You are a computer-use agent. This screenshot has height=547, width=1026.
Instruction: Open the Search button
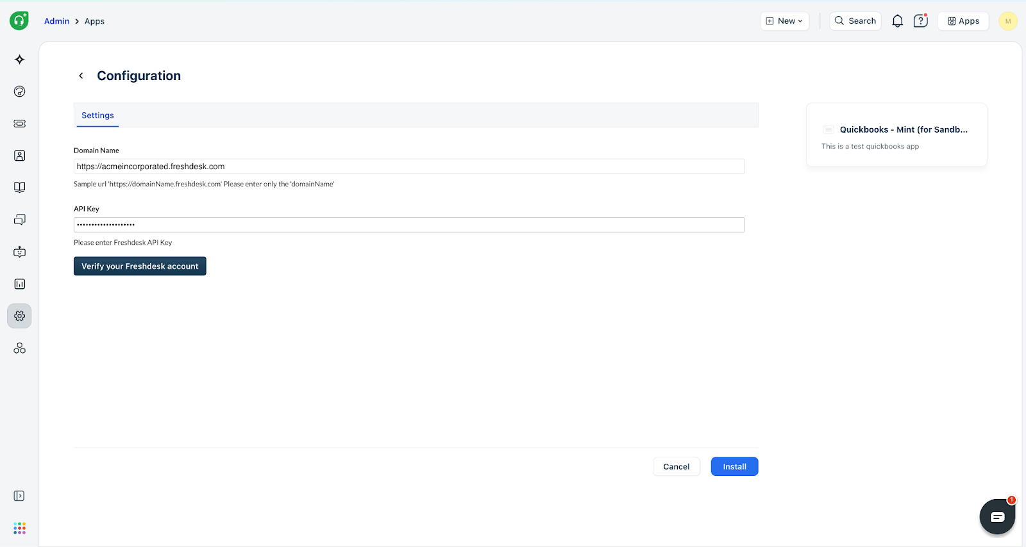[855, 21]
